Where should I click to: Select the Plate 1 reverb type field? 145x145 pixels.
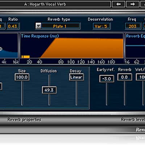(x=61, y=26)
